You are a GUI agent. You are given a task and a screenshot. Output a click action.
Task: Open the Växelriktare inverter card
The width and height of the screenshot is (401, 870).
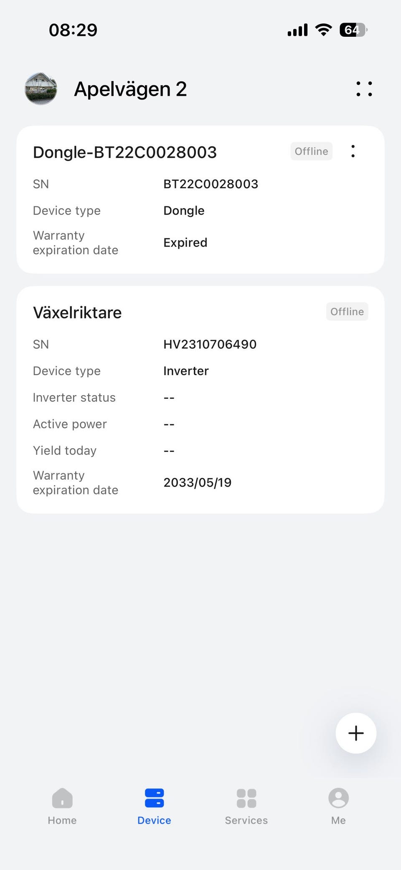pyautogui.click(x=77, y=313)
